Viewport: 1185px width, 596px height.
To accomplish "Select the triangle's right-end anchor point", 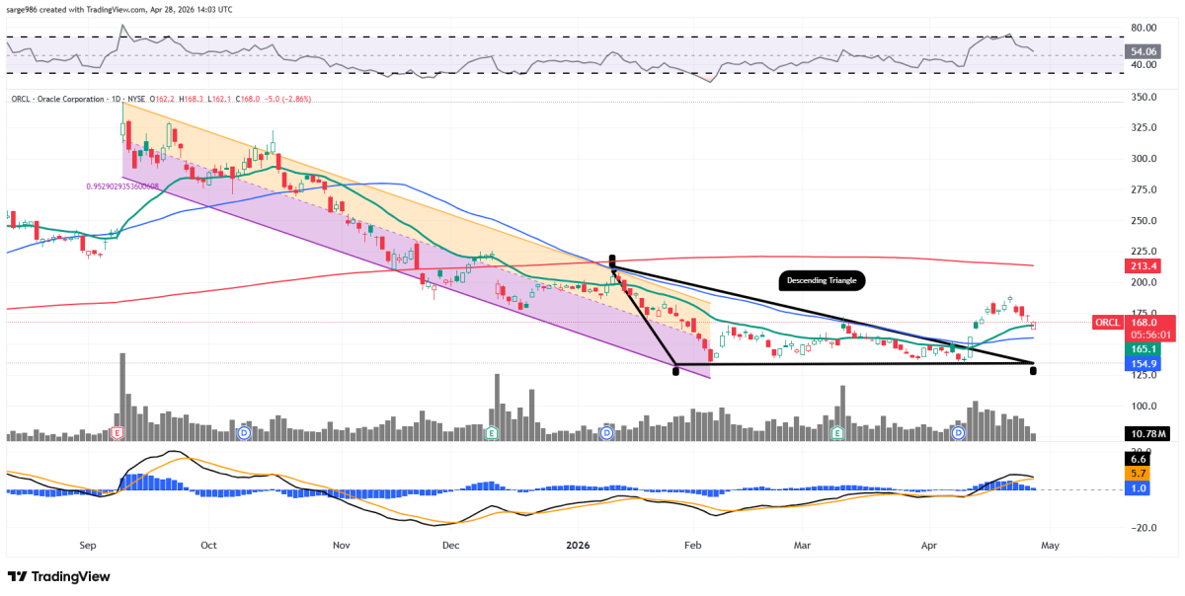I will (1033, 369).
